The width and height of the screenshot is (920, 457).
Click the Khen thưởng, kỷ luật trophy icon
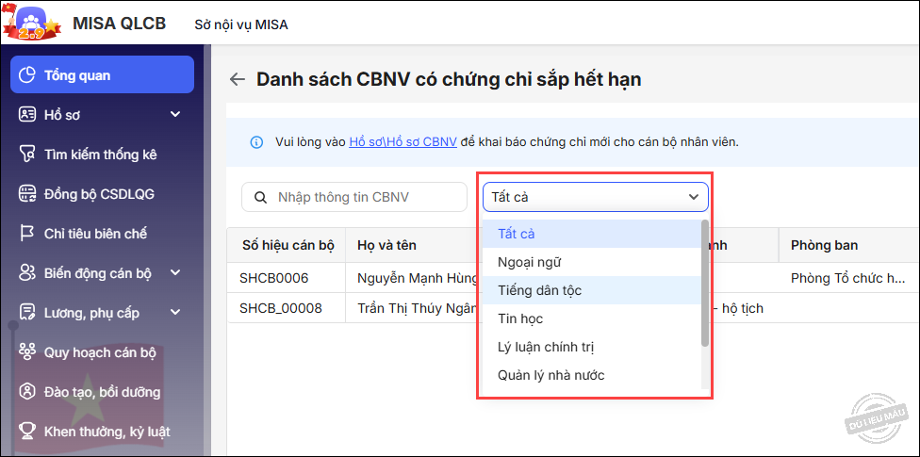[27, 432]
